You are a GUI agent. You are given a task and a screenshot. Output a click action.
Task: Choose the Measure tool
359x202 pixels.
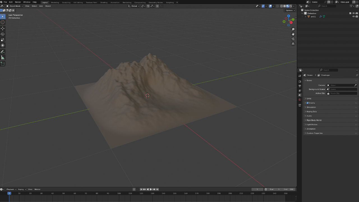3,58
